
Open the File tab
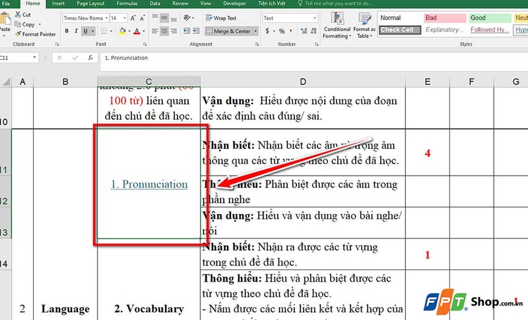pos(6,3)
